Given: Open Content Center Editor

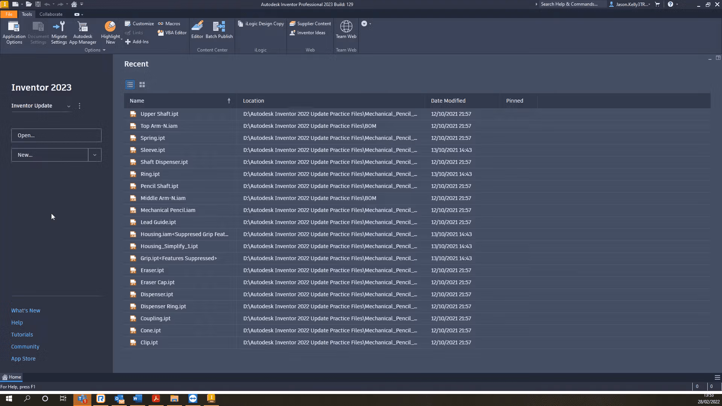Looking at the screenshot, I should pyautogui.click(x=197, y=30).
